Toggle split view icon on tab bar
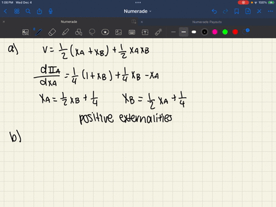 134,22
